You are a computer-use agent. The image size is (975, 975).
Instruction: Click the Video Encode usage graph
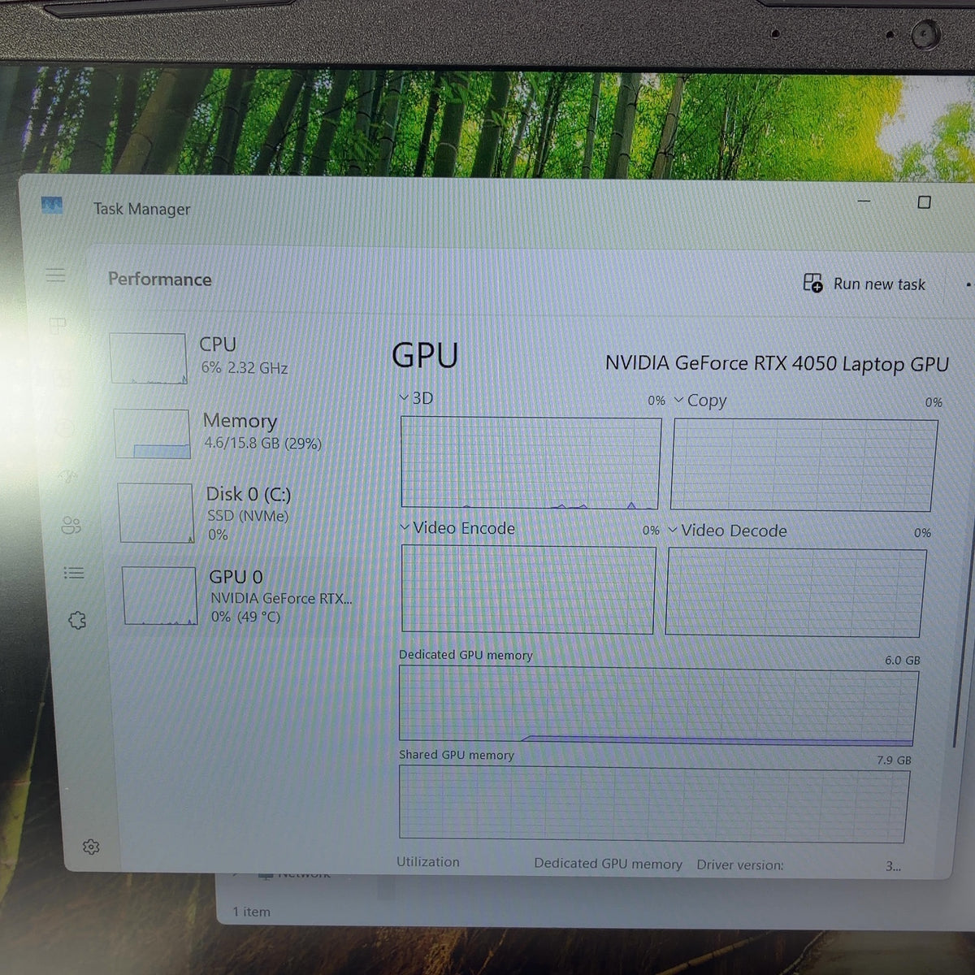coord(528,590)
